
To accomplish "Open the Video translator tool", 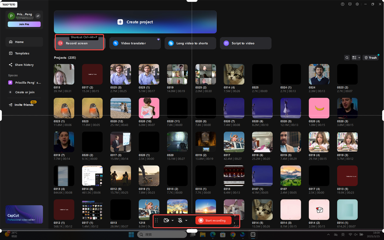I will [135, 43].
